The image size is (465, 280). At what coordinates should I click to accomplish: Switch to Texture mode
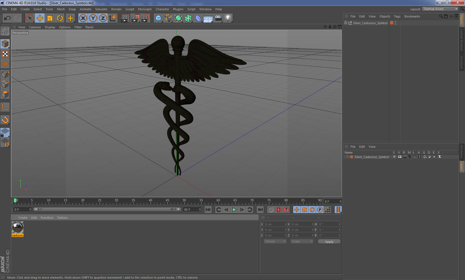click(5, 54)
